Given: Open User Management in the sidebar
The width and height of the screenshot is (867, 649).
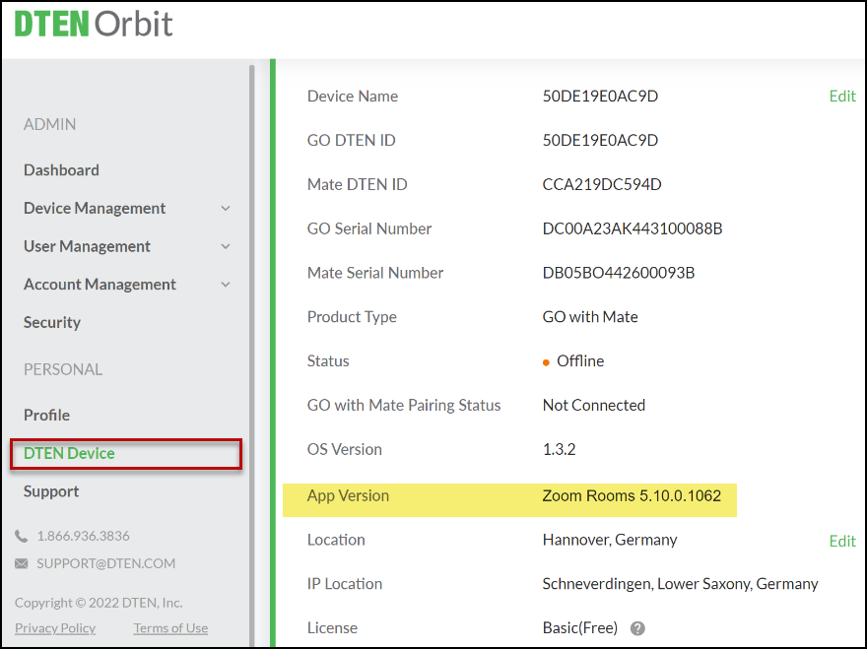Looking at the screenshot, I should point(87,246).
